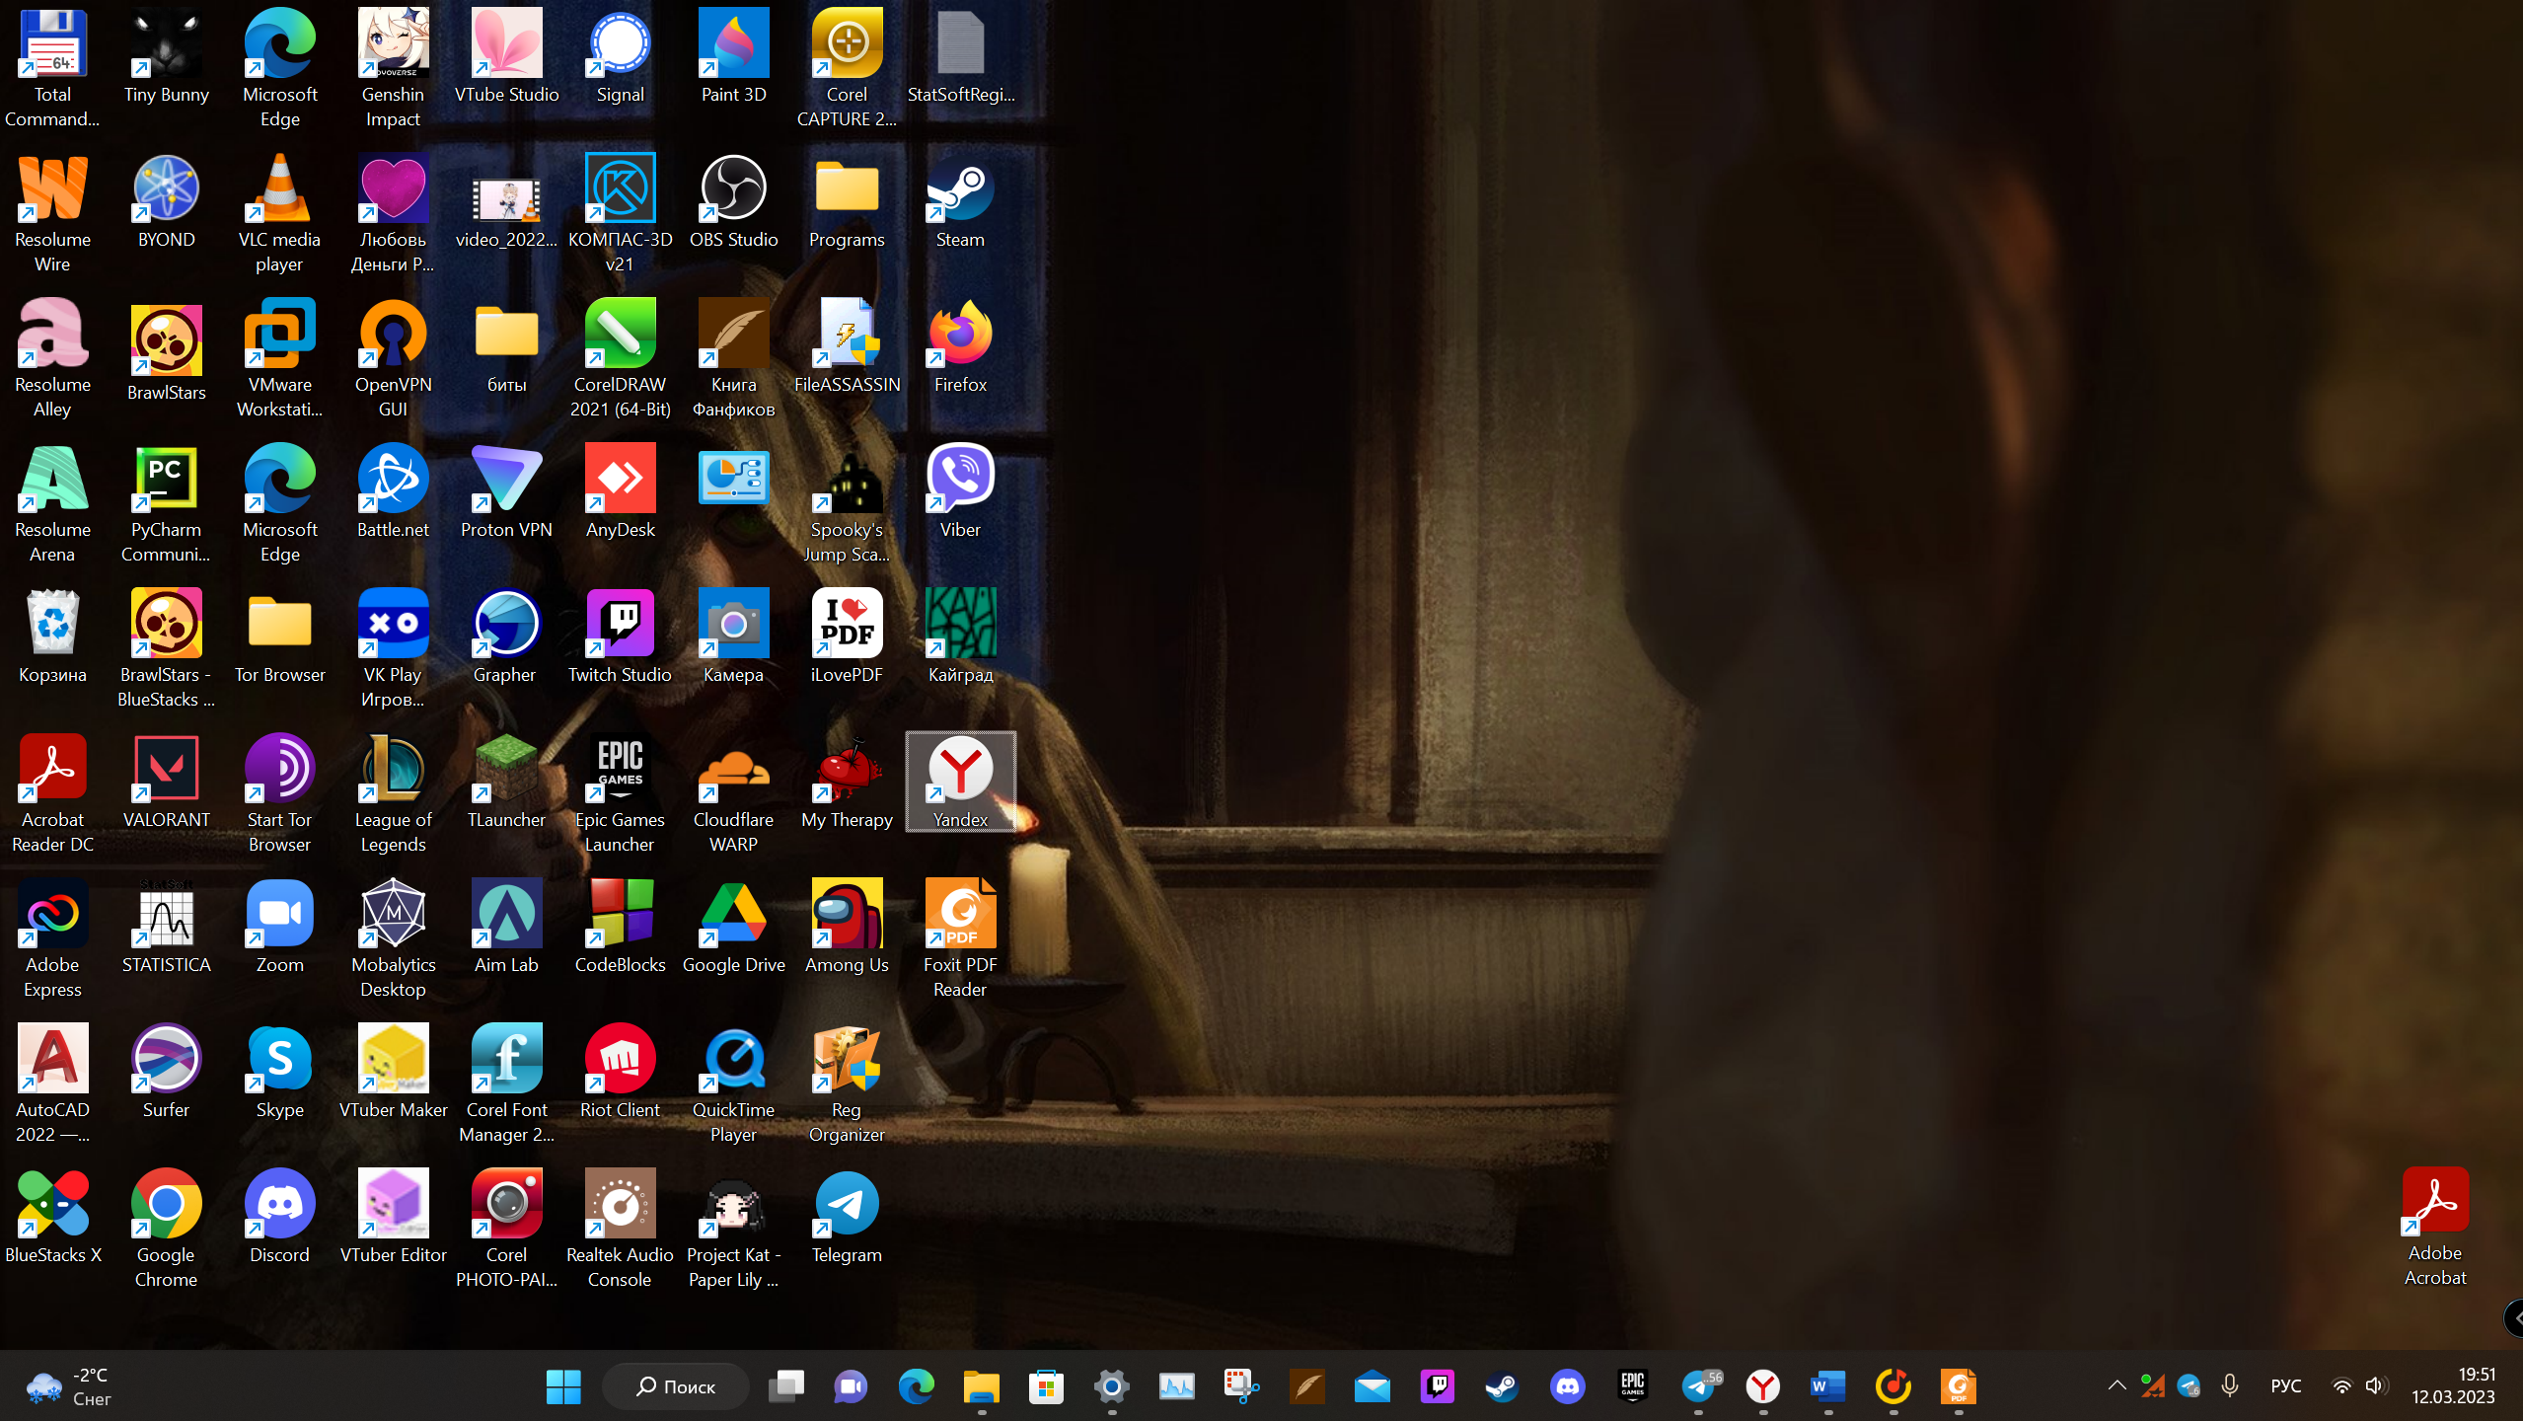
Task: Open CodeBlocks shortcut
Action: coord(620,926)
